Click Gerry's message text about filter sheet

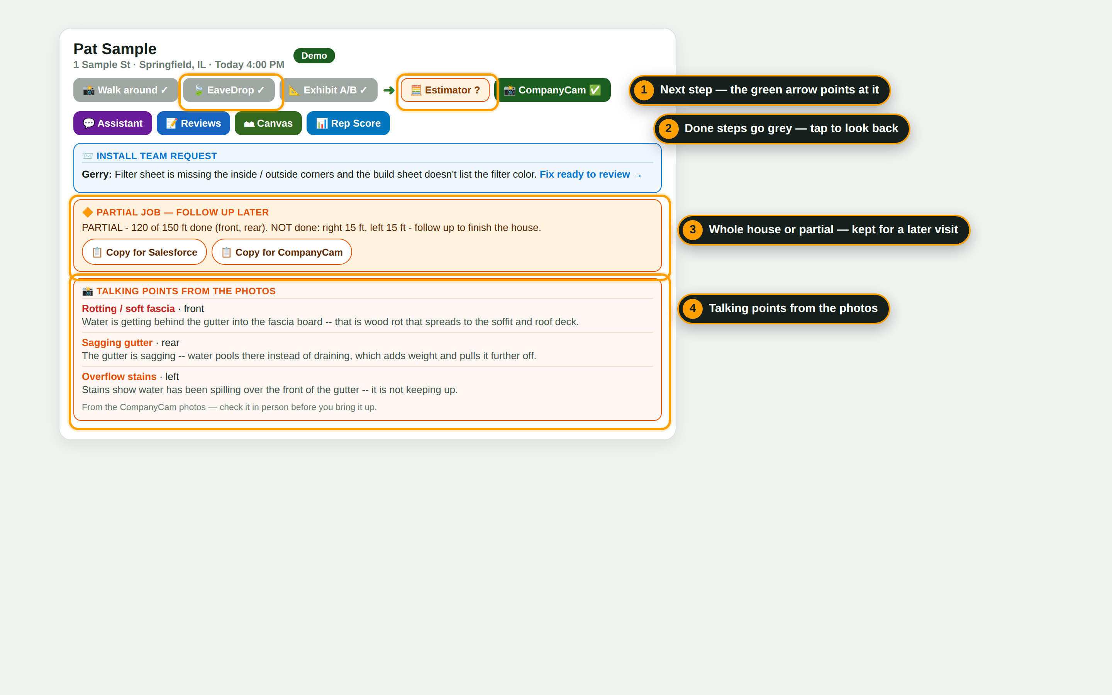[x=325, y=175]
